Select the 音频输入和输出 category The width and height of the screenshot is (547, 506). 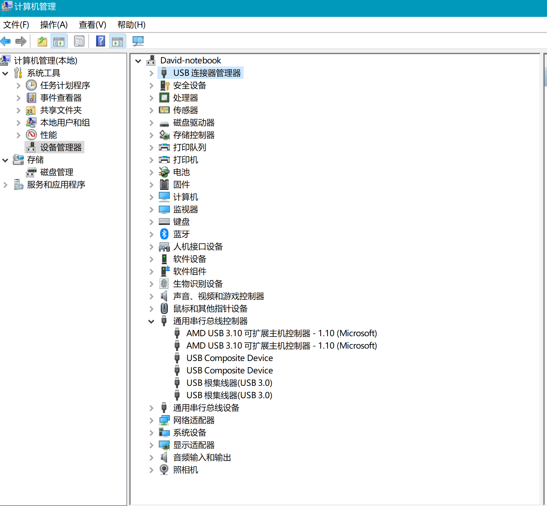click(202, 457)
